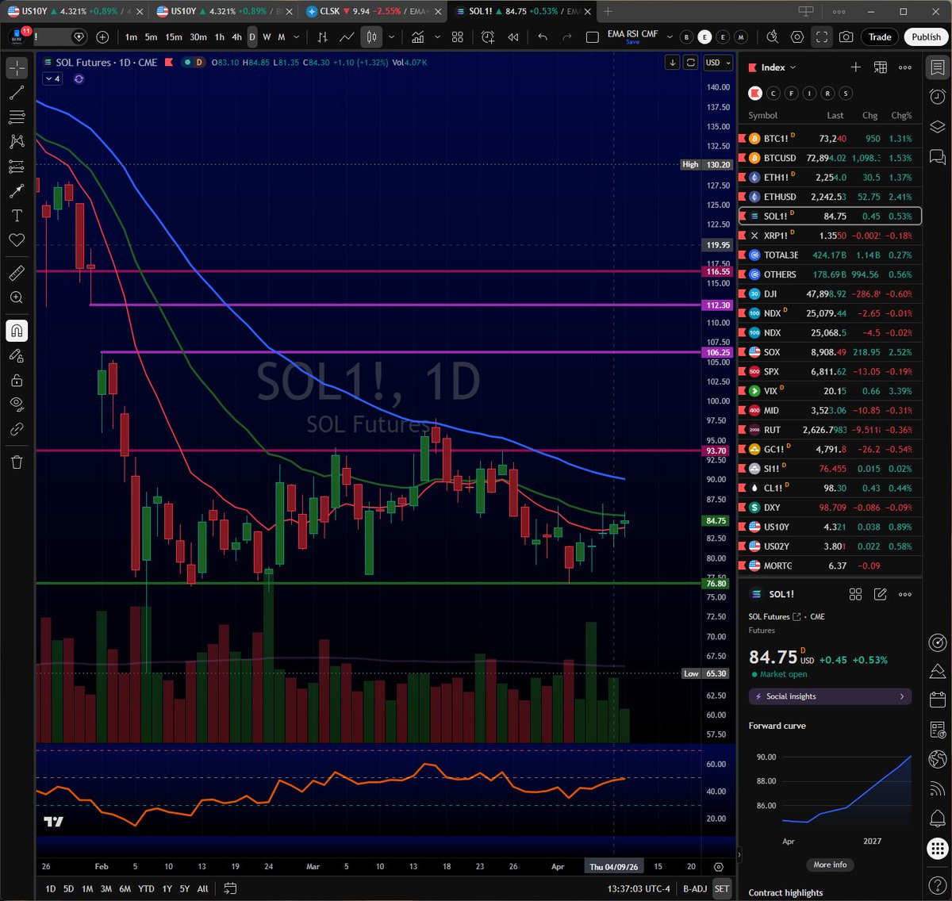Image resolution: width=952 pixels, height=901 pixels.
Task: Select the candlestick chart style
Action: pyautogui.click(x=371, y=37)
